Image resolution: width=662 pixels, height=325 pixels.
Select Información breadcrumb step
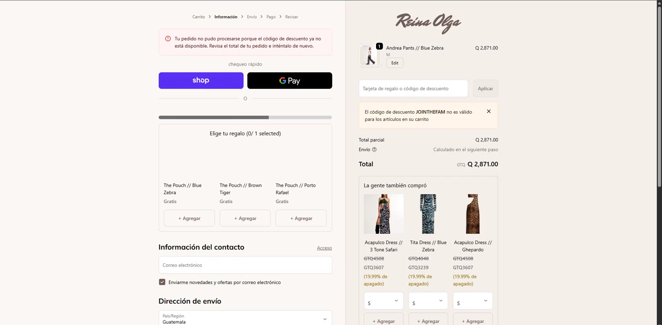click(x=226, y=17)
